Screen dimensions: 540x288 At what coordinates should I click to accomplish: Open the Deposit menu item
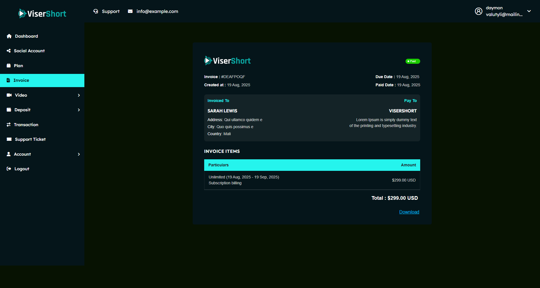(42, 110)
